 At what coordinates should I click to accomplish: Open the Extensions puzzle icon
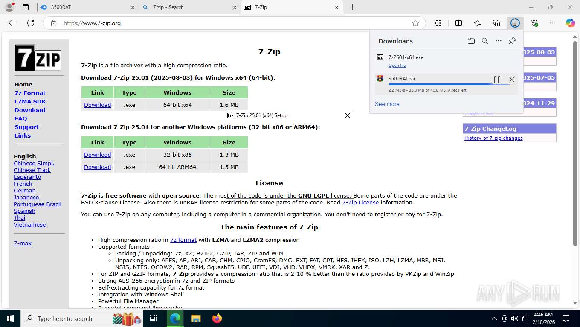438,23
